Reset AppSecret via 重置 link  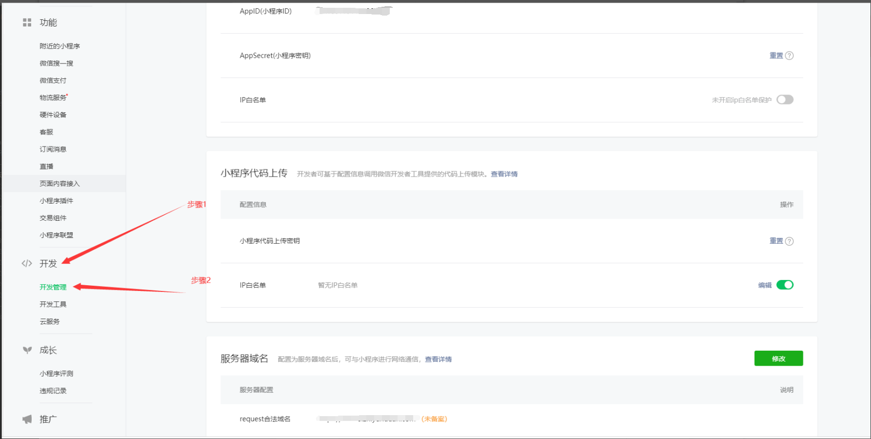776,56
